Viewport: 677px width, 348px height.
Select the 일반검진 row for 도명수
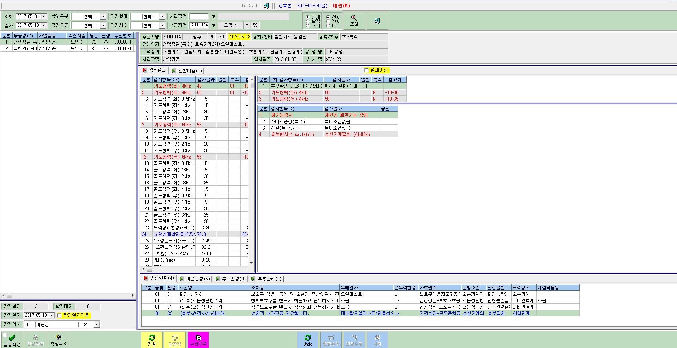pos(68,48)
